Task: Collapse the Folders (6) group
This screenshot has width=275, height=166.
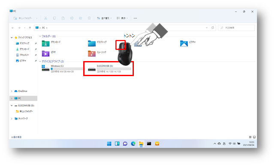Action: pyautogui.click(x=40, y=36)
